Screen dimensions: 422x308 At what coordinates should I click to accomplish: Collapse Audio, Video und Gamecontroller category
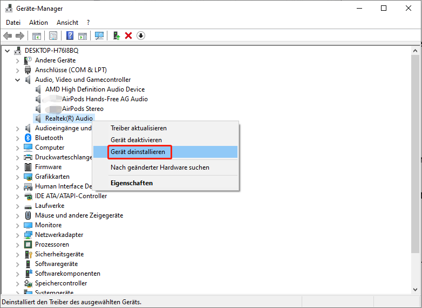17,80
